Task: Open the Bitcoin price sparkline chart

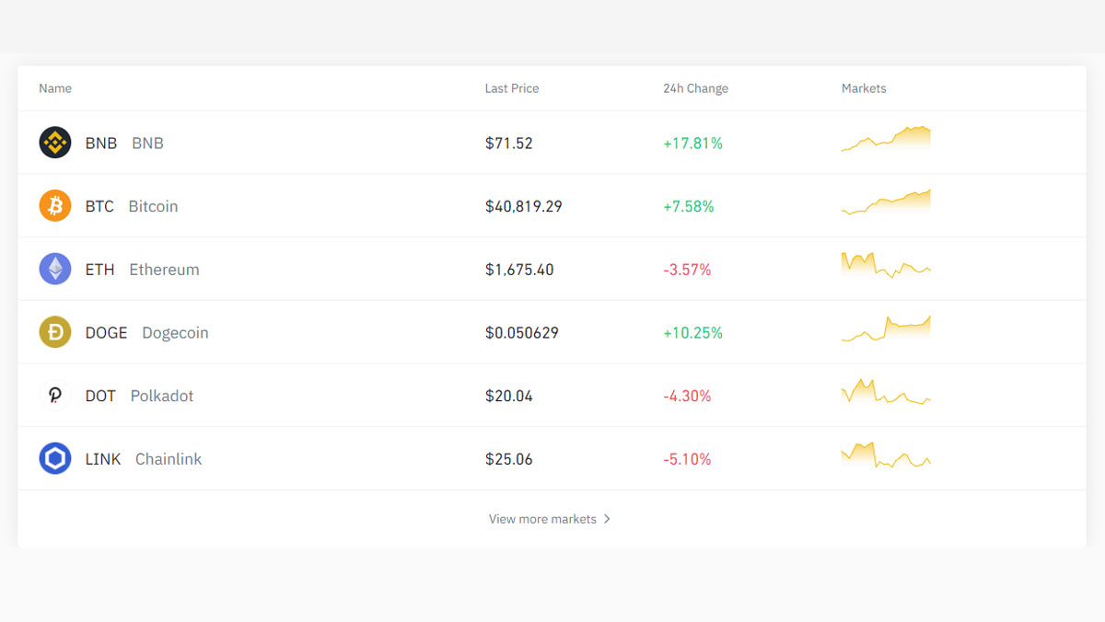Action: 886,202
